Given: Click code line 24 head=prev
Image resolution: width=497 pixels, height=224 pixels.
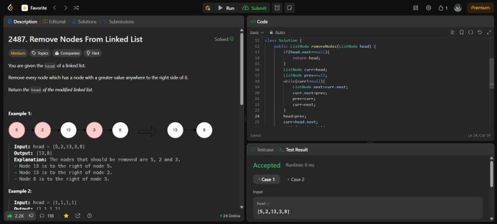Looking at the screenshot, I should [294, 116].
